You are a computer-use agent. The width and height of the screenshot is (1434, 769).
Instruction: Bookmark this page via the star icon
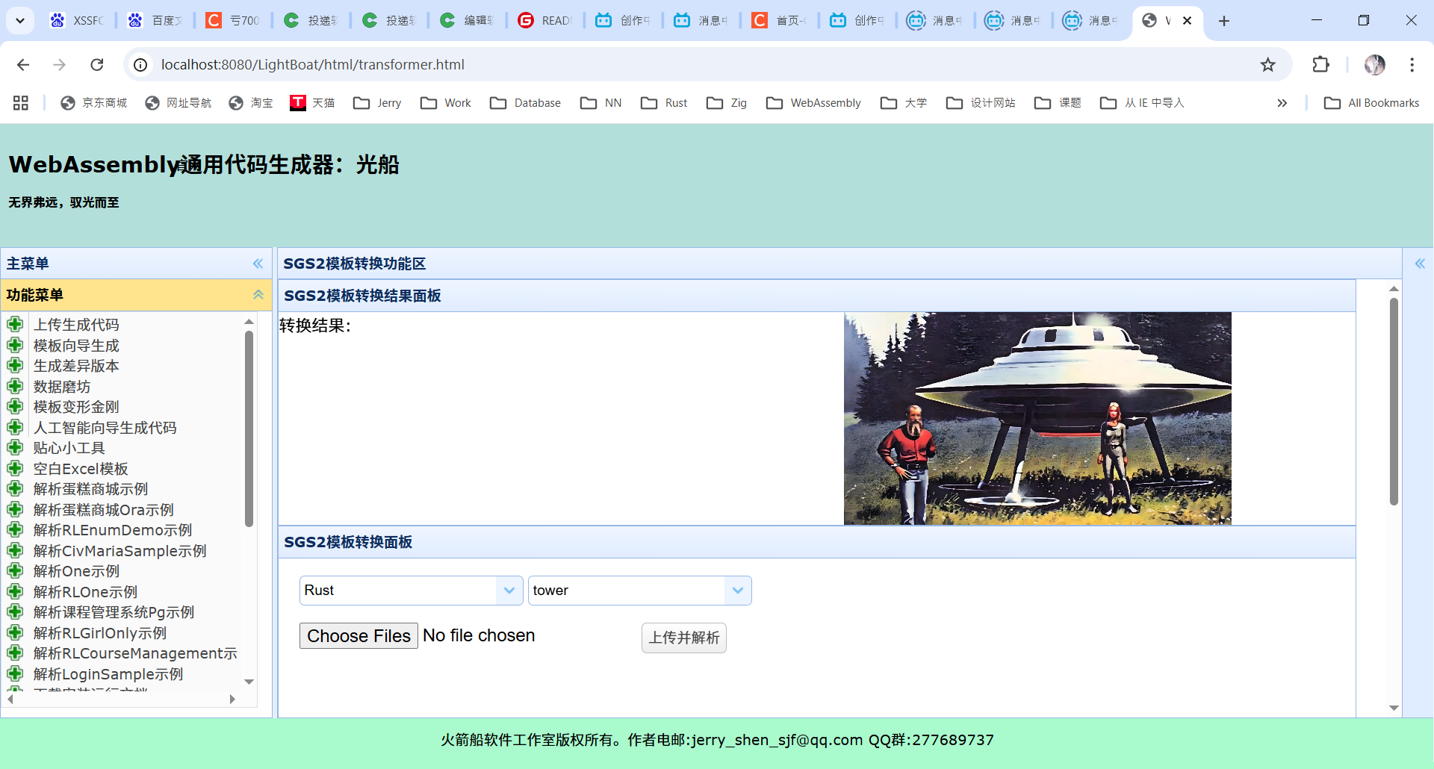pos(1267,64)
